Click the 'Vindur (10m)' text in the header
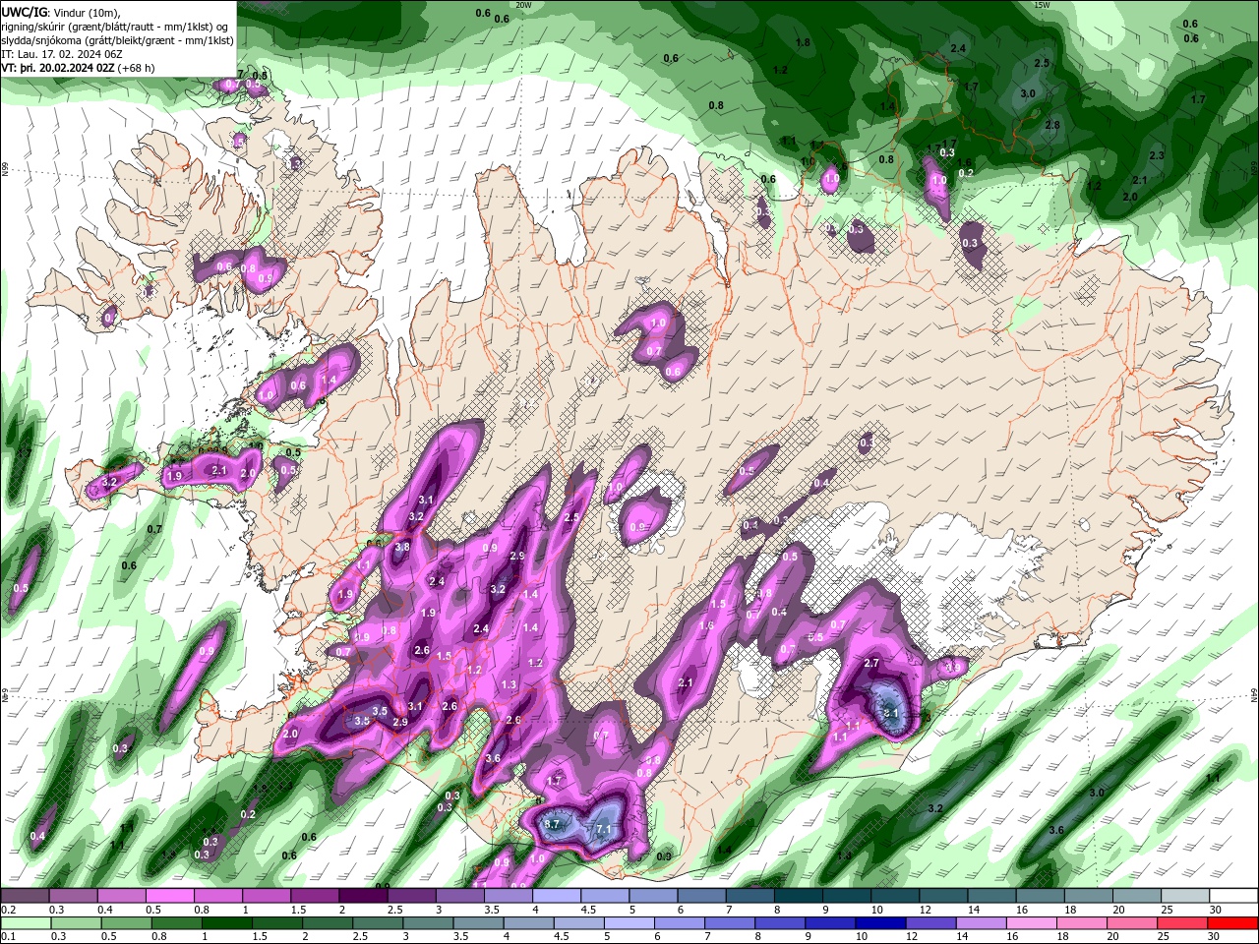The width and height of the screenshot is (1259, 944). pyautogui.click(x=87, y=12)
